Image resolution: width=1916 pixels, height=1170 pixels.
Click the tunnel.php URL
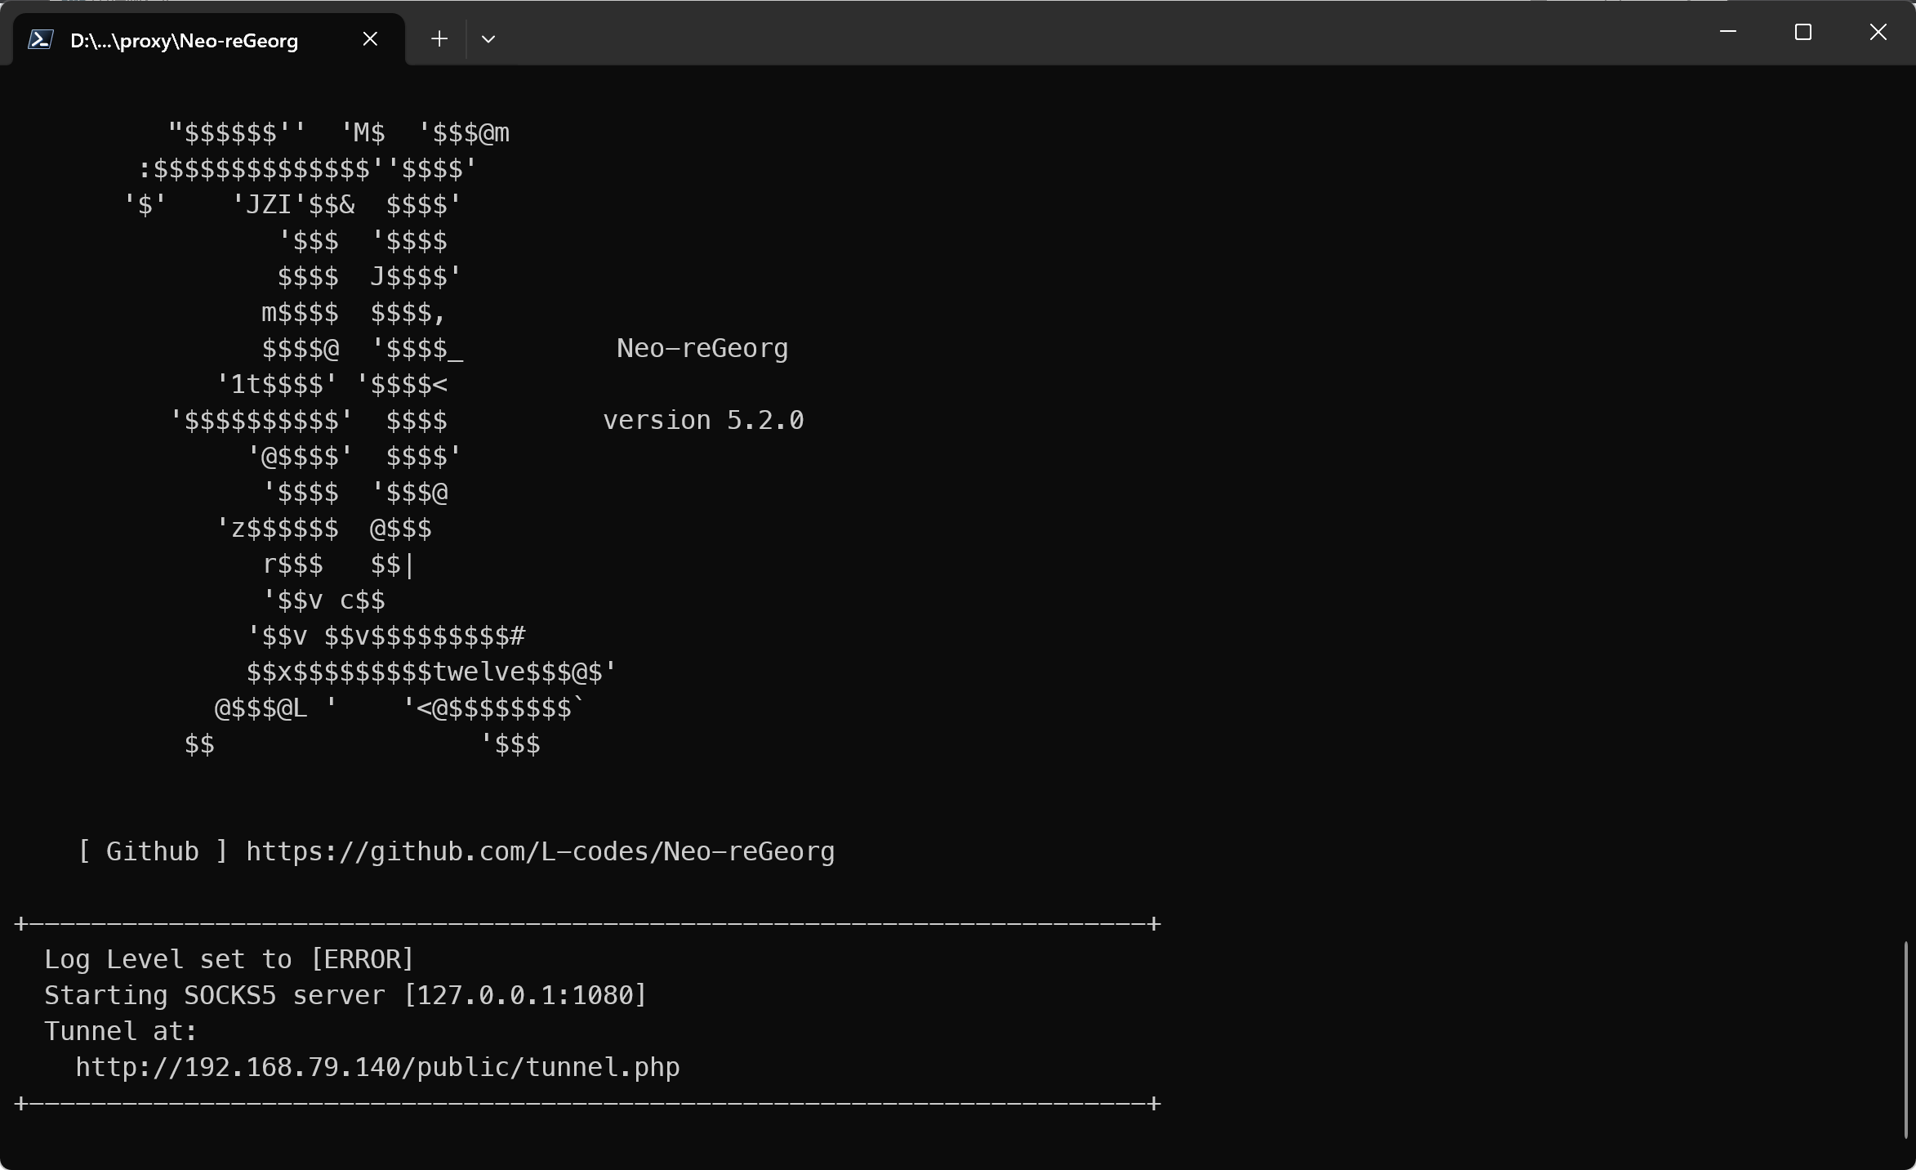coord(377,1068)
